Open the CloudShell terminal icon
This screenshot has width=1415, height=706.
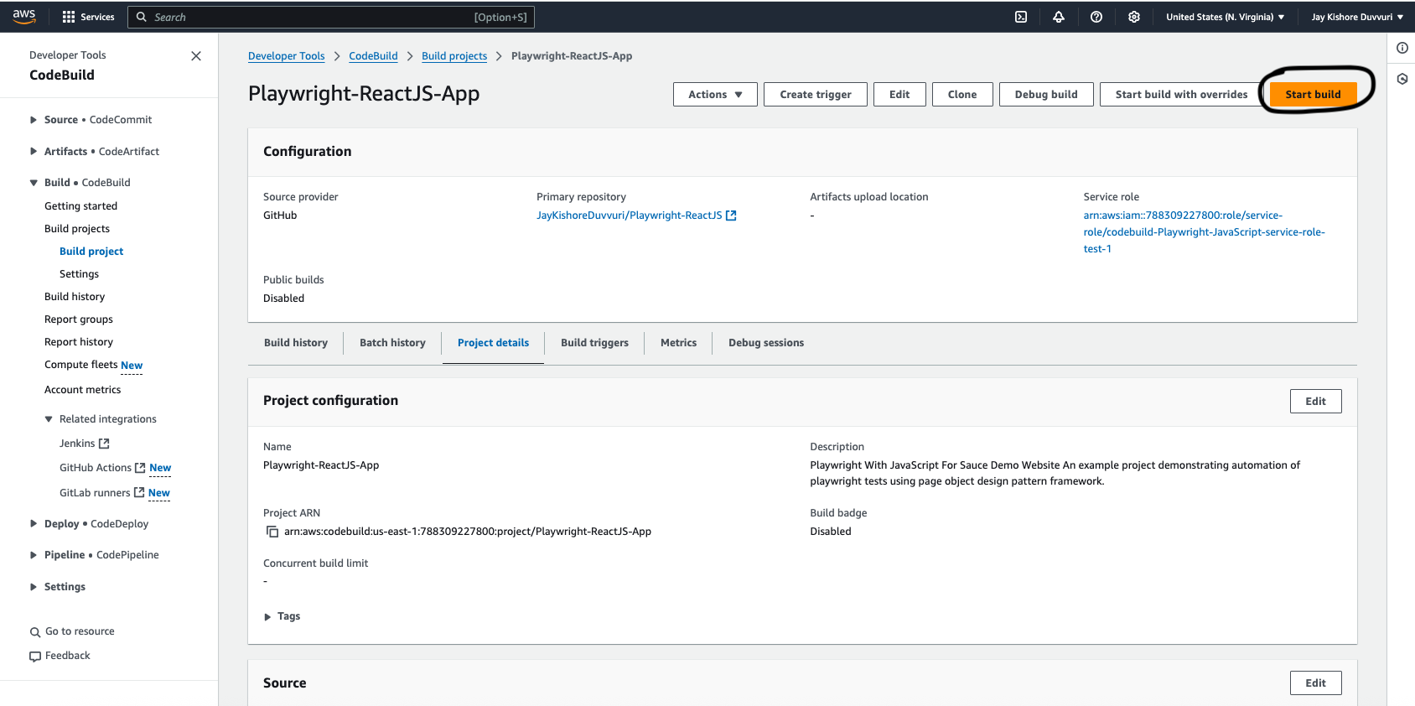tap(1021, 17)
